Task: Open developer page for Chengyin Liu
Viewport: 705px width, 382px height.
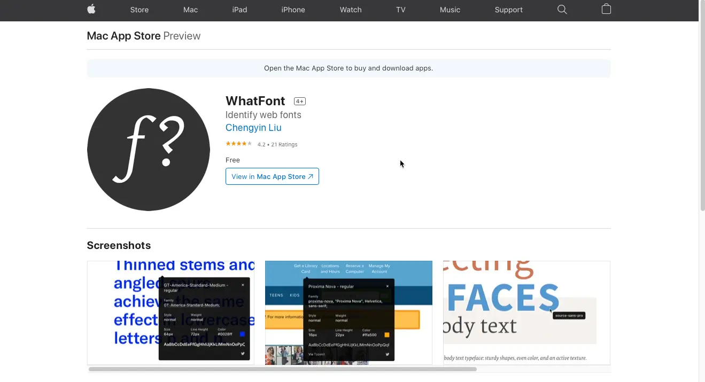Action: coord(253,128)
